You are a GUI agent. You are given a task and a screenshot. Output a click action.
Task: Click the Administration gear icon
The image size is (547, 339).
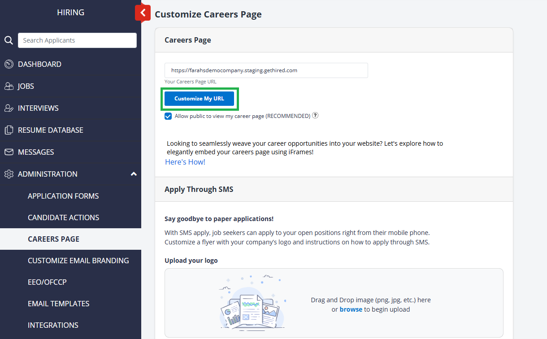(9, 174)
